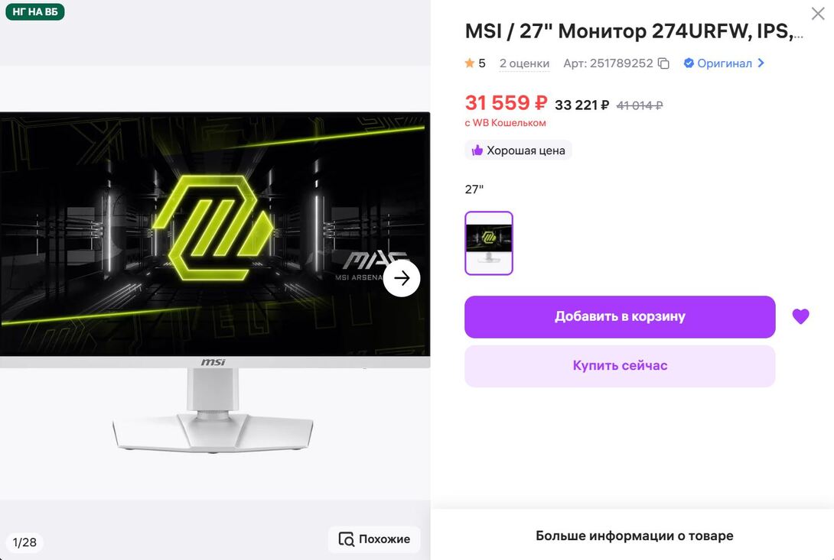Click the next image arrow button
Screen dimensions: 834x560
(x=402, y=278)
